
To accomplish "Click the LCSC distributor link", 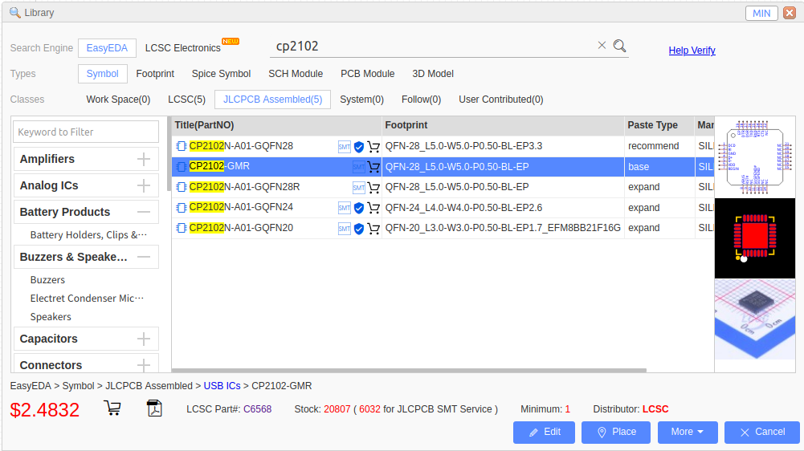I will click(655, 409).
